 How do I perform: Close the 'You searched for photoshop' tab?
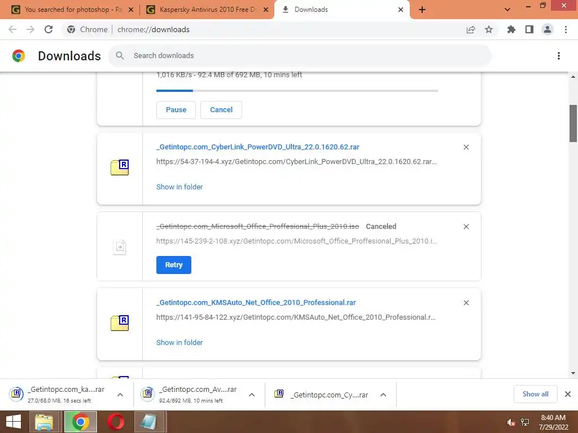tap(131, 10)
